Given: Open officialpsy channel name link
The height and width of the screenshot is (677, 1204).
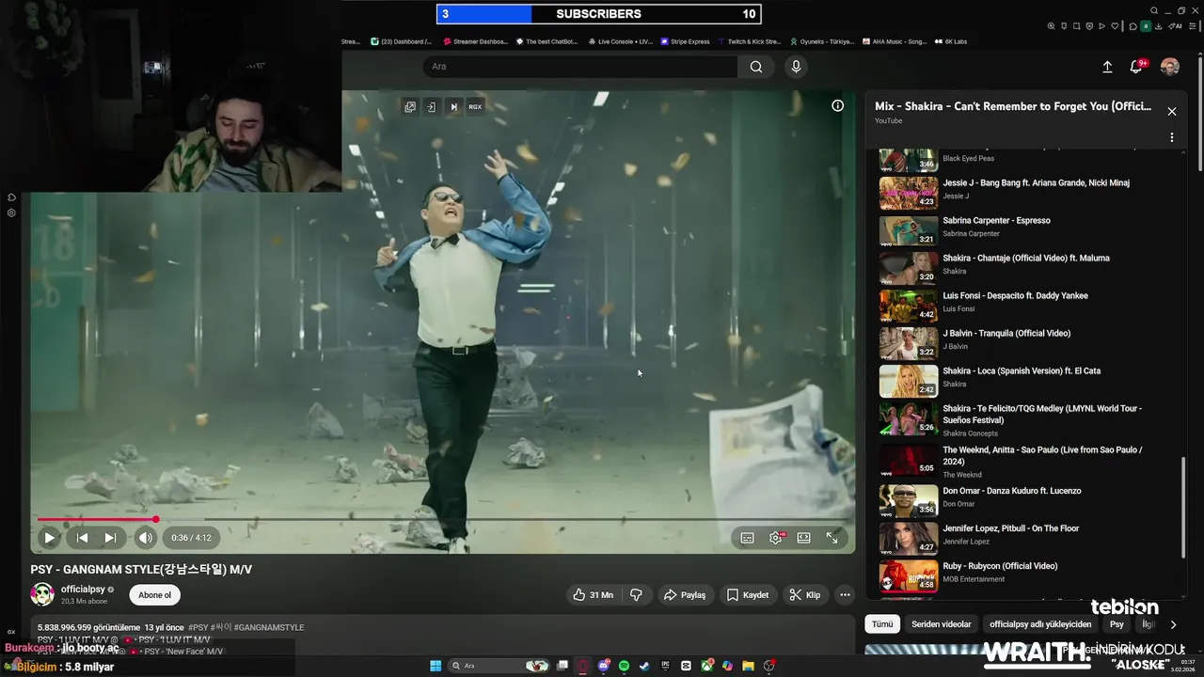Looking at the screenshot, I should [82, 590].
